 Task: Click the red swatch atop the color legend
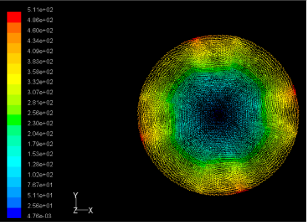14,17
